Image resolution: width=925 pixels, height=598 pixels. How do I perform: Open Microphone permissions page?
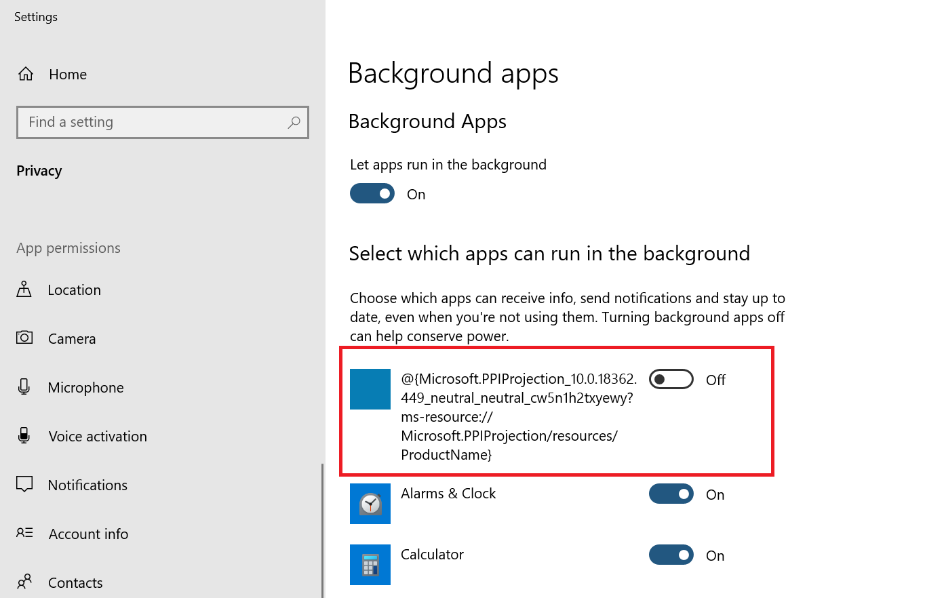coord(86,387)
